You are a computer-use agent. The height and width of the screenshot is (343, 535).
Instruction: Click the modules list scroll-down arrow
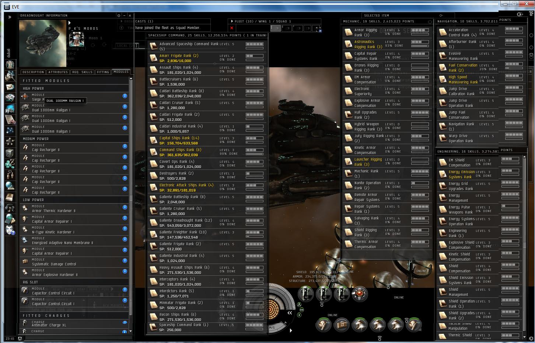130,331
